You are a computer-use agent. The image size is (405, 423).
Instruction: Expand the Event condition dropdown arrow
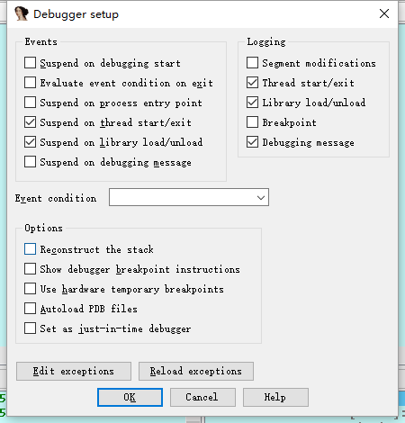tap(261, 197)
